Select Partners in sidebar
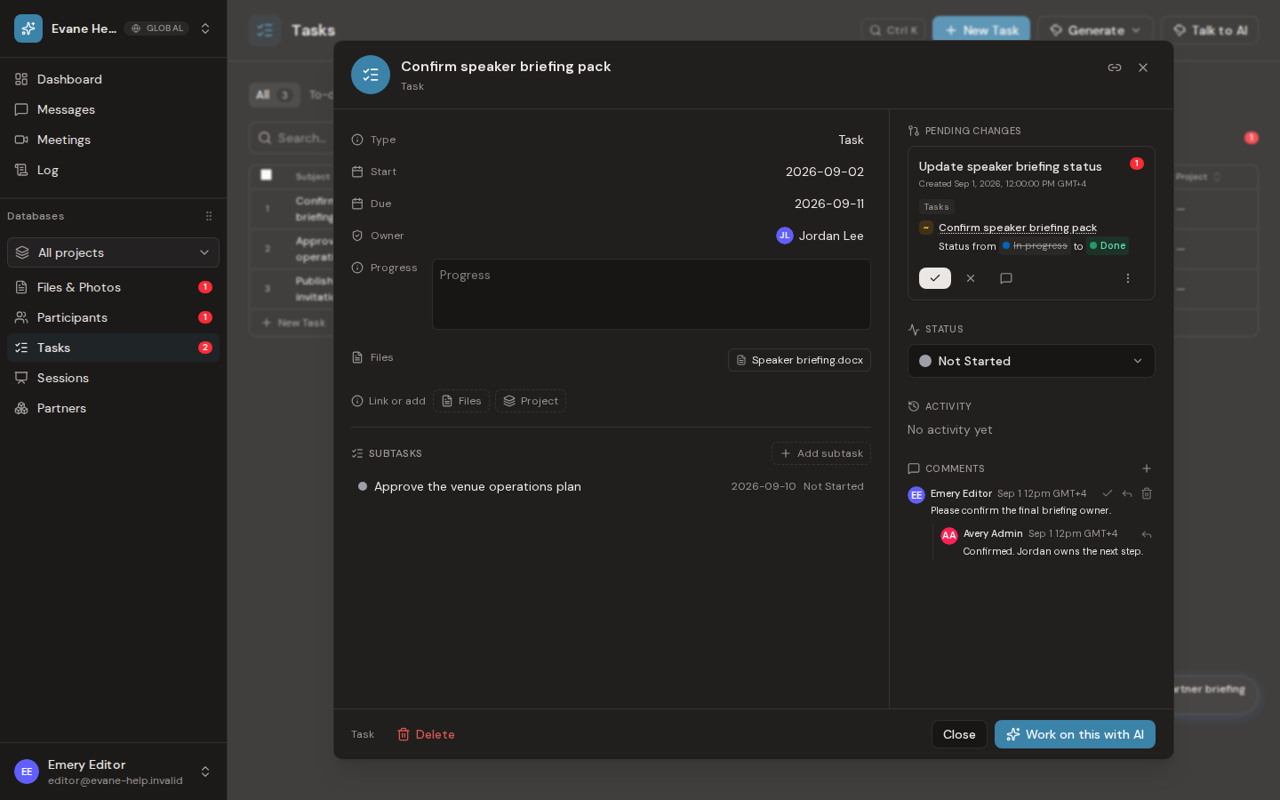 [x=113, y=408]
